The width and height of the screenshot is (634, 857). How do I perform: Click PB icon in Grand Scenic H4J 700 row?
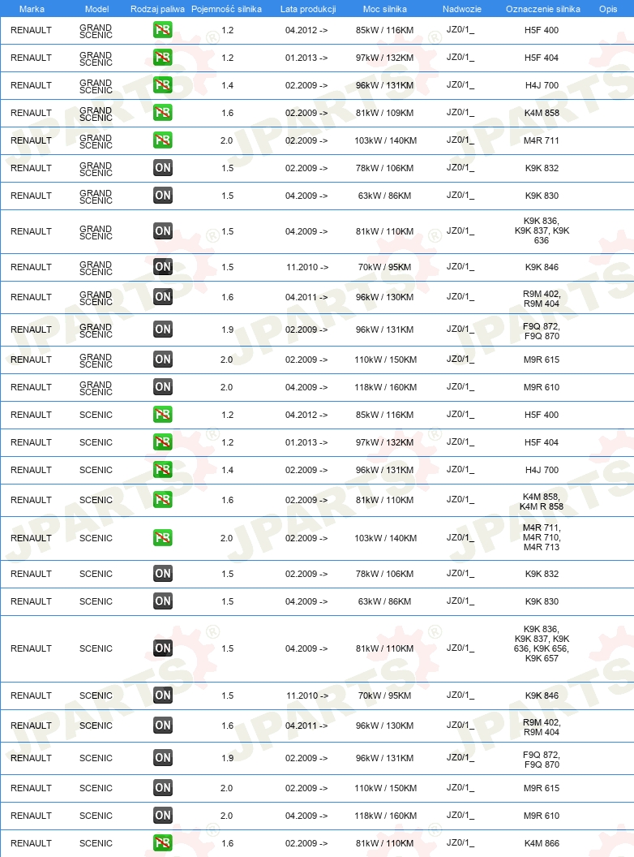pos(163,84)
